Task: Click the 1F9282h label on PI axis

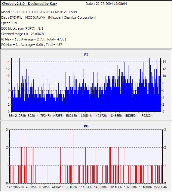Action: (x=146, y=116)
